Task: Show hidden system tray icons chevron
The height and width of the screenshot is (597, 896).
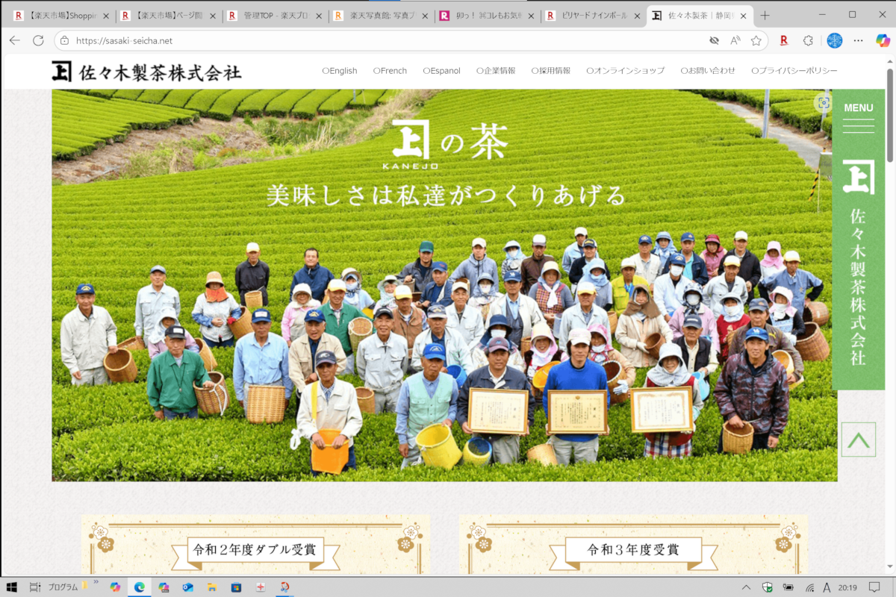Action: pos(747,587)
